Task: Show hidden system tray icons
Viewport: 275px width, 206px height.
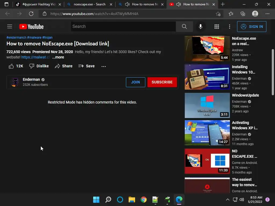Action: tap(228, 200)
